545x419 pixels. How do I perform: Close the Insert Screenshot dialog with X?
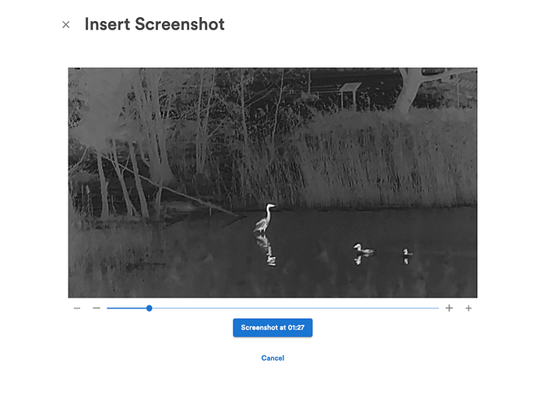tap(65, 25)
